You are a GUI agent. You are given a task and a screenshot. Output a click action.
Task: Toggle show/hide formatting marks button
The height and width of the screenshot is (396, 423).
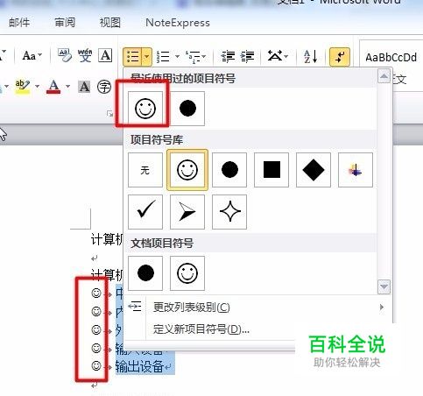point(340,56)
